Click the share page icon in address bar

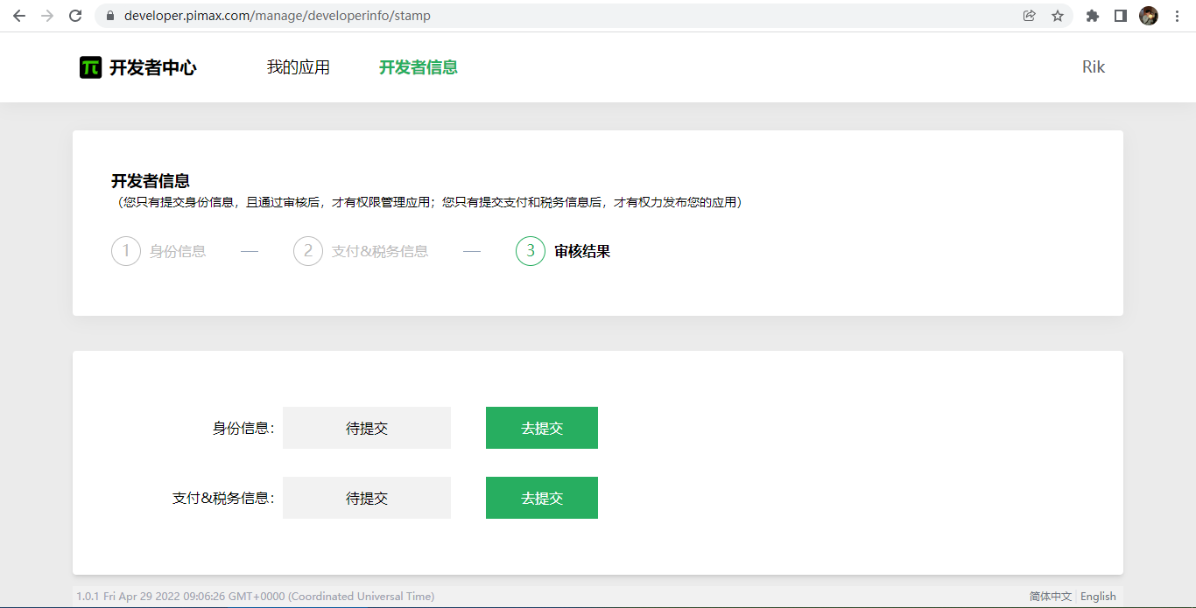(x=1030, y=16)
